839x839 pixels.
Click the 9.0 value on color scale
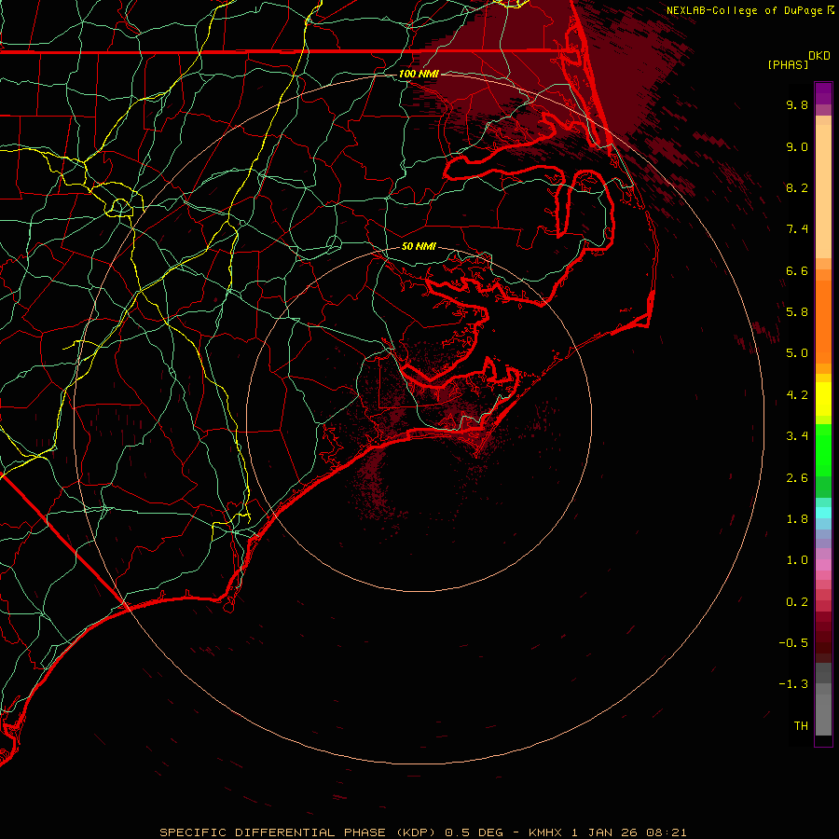point(797,146)
